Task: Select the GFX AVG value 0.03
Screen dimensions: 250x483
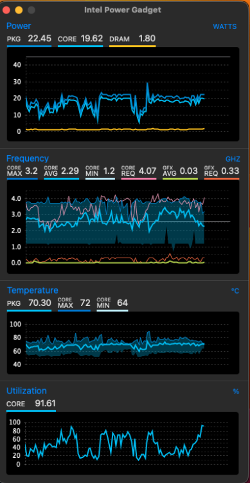Action: (188, 171)
